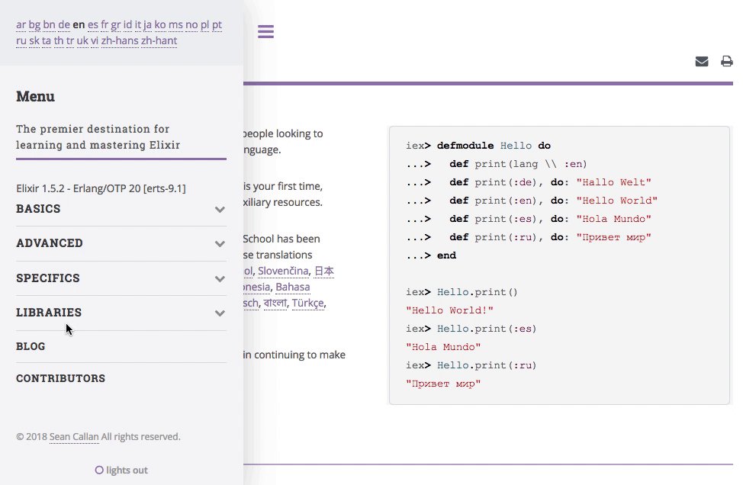Expand the Libraries section chevron

coord(220,313)
